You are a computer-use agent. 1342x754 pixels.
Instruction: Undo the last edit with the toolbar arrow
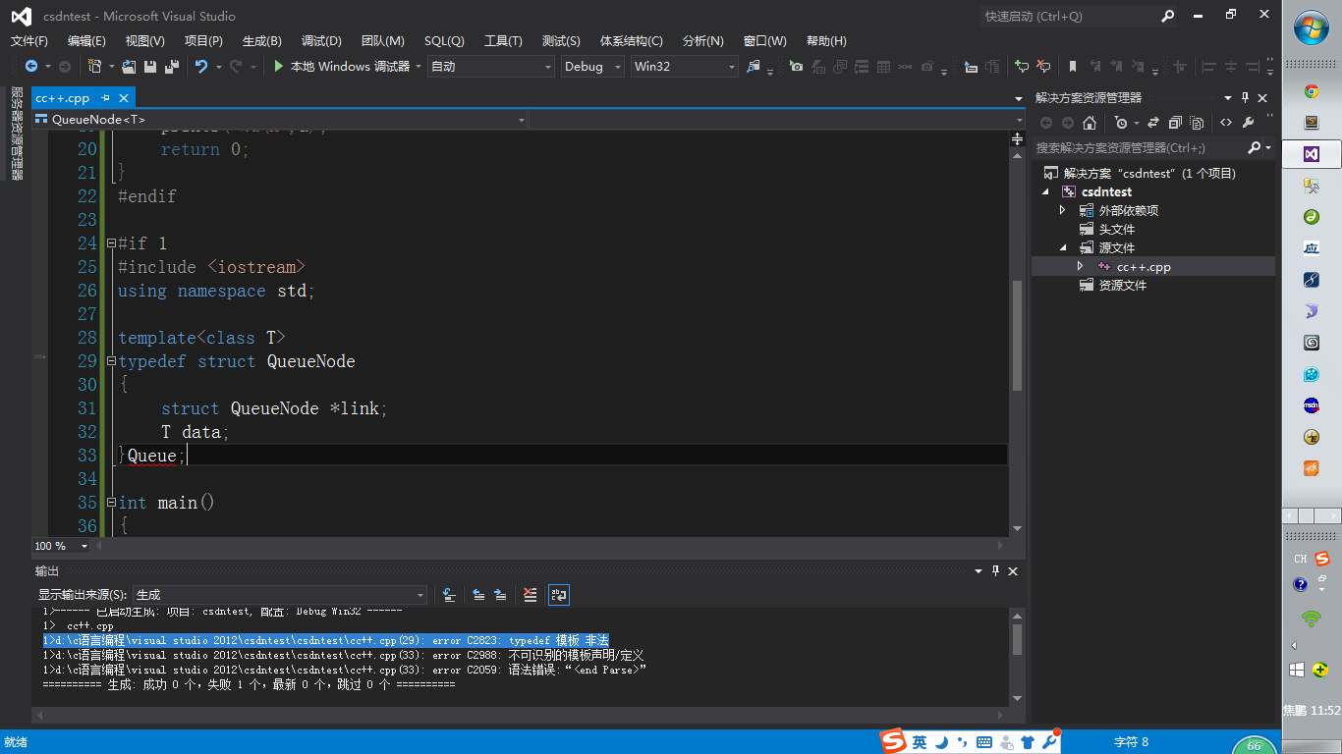[x=201, y=67]
